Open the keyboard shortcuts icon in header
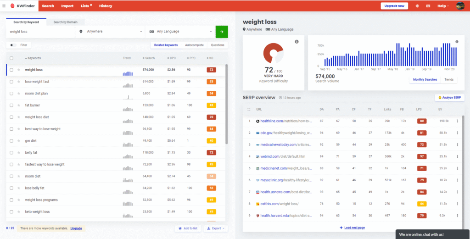The image size is (470, 239). pos(428,6)
